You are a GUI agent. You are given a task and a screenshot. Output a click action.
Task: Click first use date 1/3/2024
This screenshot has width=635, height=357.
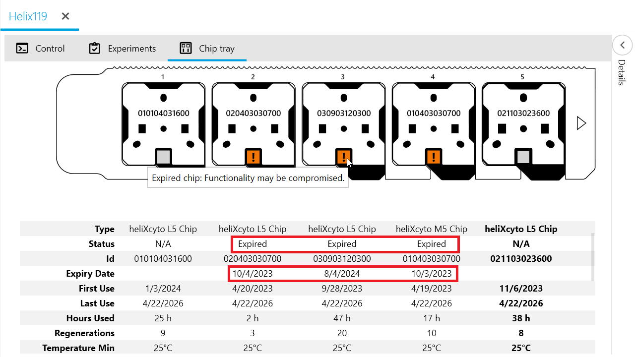coord(163,289)
